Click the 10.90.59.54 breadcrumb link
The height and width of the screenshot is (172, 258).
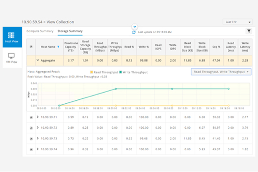(x=32, y=22)
